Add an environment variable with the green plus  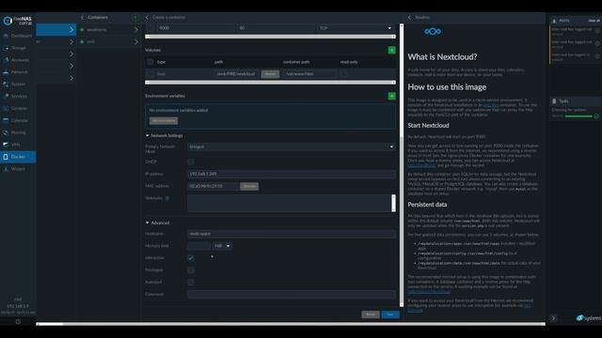391,96
